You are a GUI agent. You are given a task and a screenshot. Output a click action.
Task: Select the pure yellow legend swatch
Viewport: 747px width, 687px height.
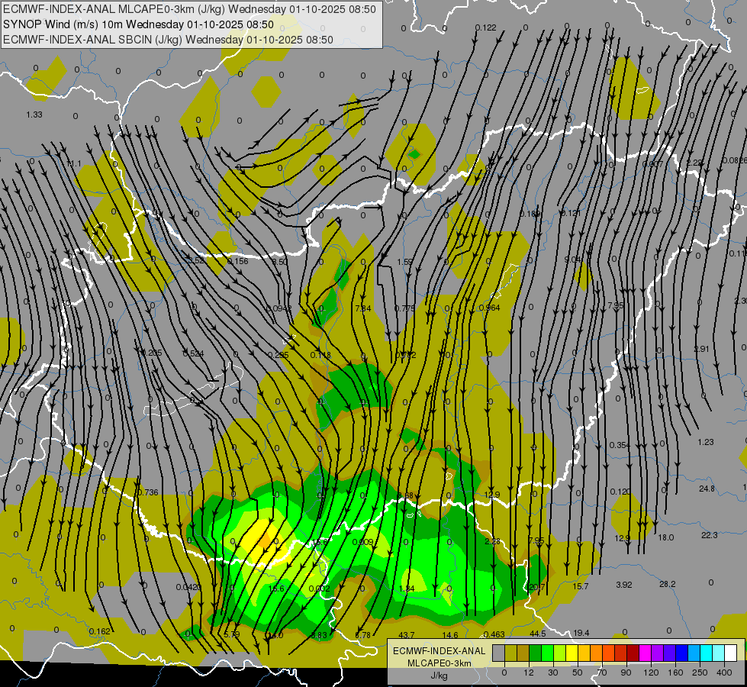pyautogui.click(x=572, y=653)
